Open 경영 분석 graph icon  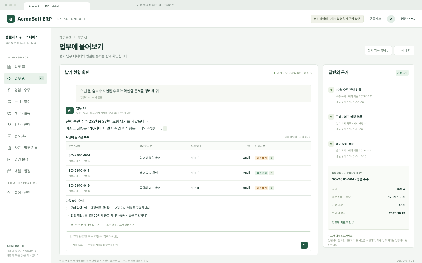pos(9,159)
